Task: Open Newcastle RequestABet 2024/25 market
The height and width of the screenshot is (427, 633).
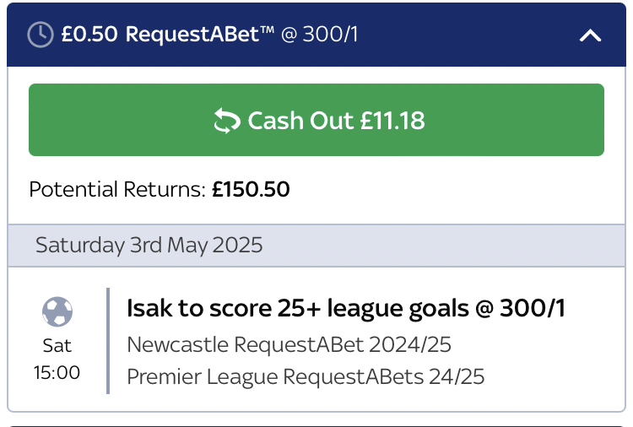Action: coord(289,345)
